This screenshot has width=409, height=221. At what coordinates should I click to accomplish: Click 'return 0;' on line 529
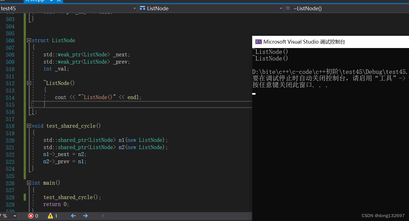click(56, 204)
